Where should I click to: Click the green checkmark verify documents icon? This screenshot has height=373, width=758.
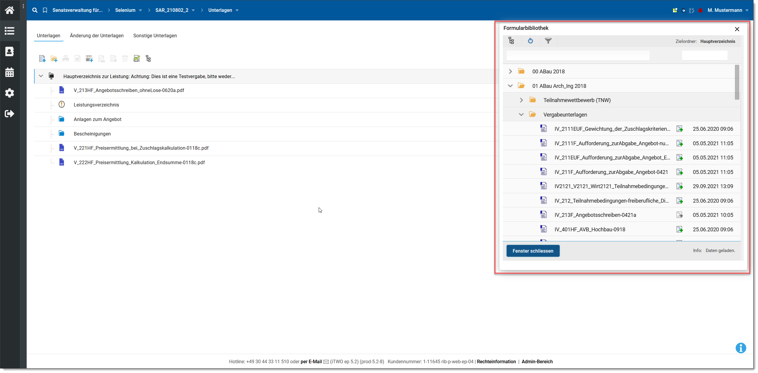[x=137, y=59]
